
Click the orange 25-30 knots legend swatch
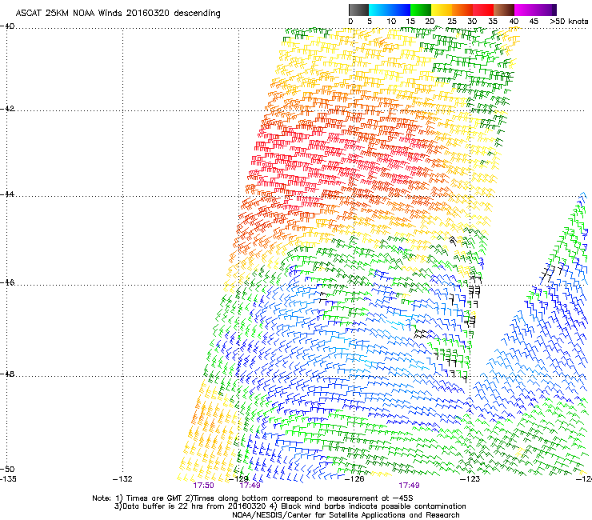[462, 10]
